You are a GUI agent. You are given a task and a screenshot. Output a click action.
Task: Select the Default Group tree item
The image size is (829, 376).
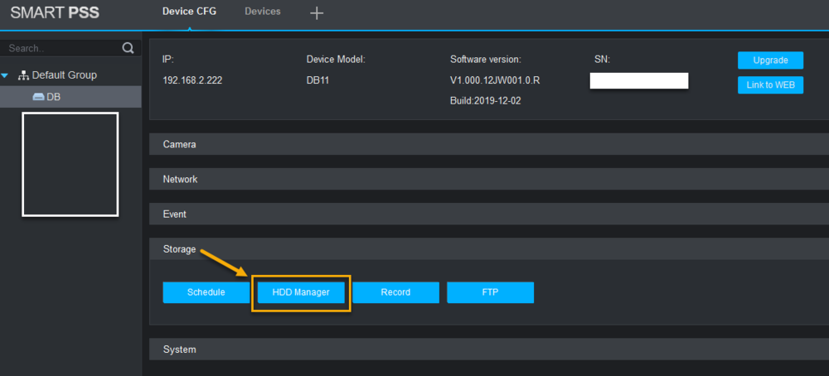pos(64,75)
